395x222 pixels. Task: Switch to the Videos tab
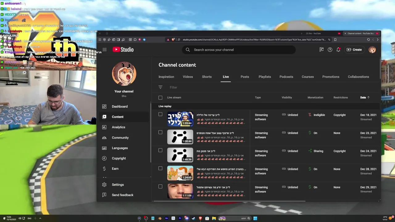coord(188,77)
